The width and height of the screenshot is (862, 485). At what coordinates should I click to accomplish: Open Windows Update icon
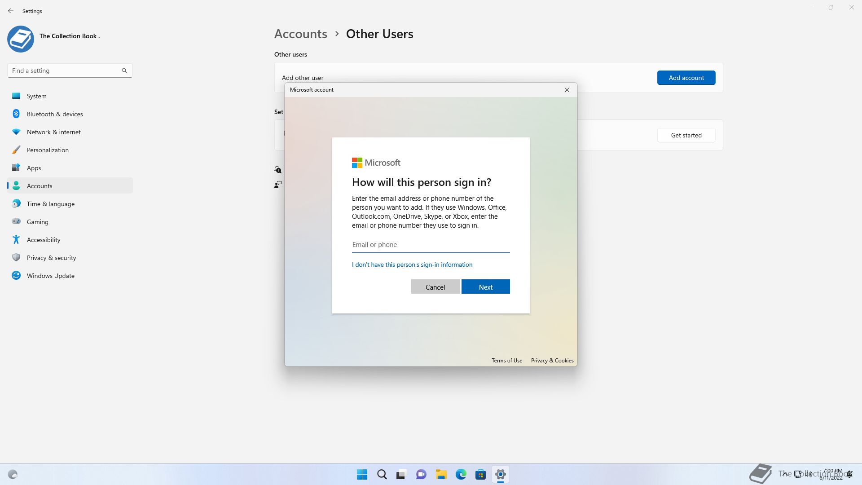pos(16,275)
